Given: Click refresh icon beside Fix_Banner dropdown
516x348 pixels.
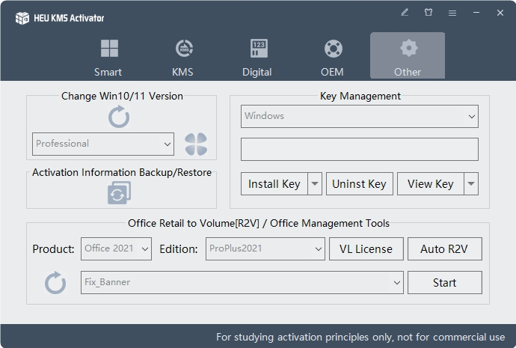Looking at the screenshot, I should (x=55, y=283).
